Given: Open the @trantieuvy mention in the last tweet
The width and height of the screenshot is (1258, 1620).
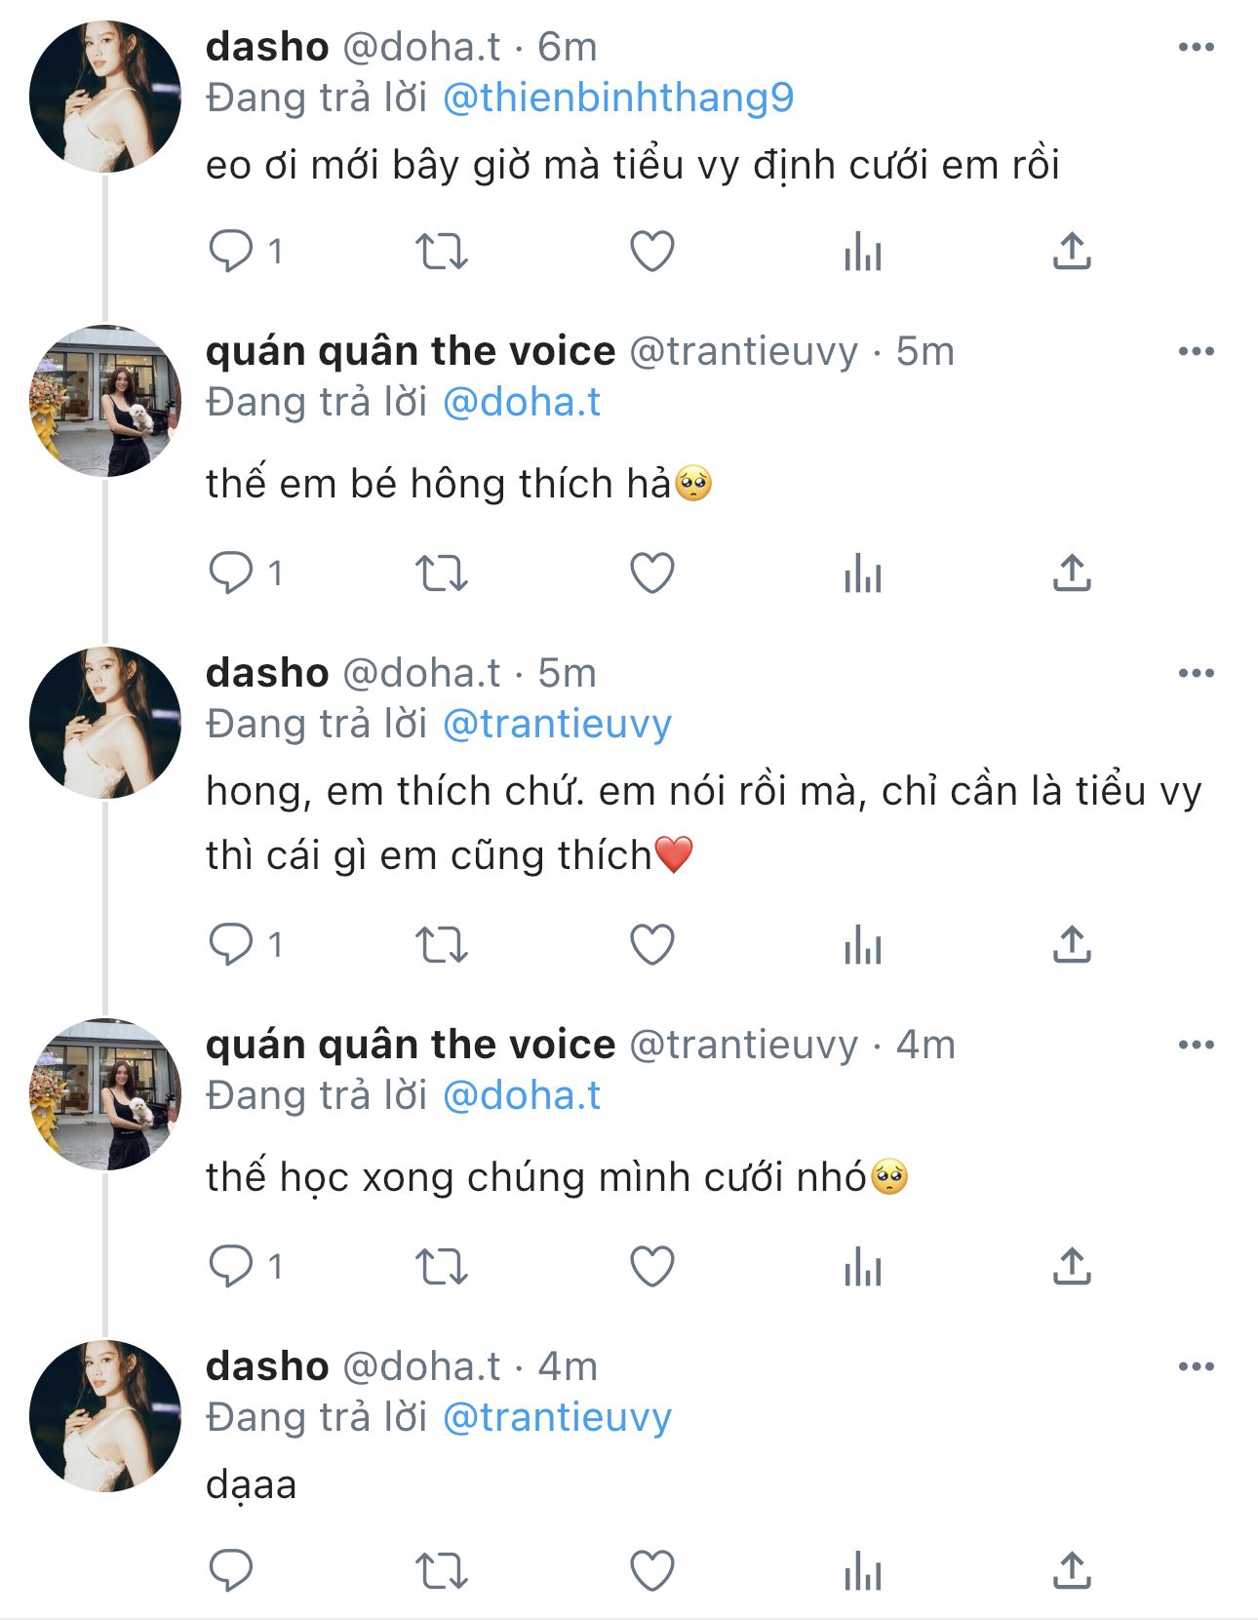Looking at the screenshot, I should click(x=557, y=1417).
